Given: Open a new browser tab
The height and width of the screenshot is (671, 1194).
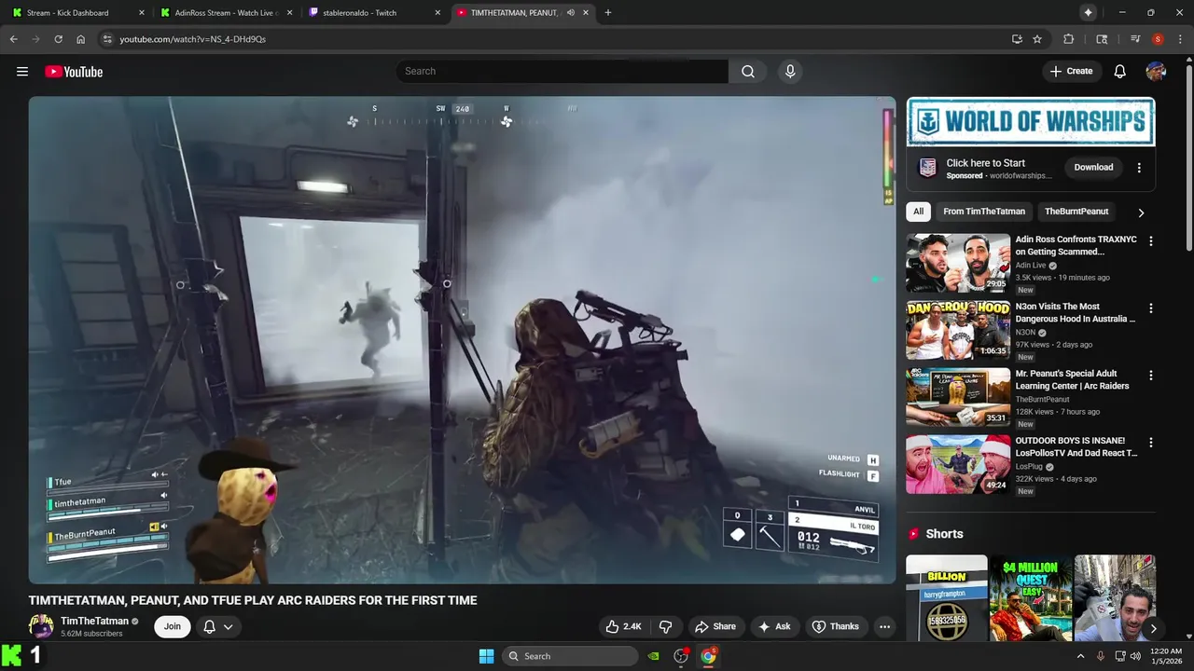Looking at the screenshot, I should point(608,13).
